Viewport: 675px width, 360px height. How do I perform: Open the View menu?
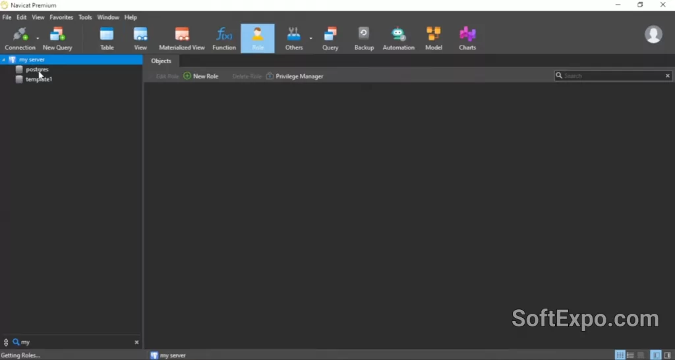38,17
